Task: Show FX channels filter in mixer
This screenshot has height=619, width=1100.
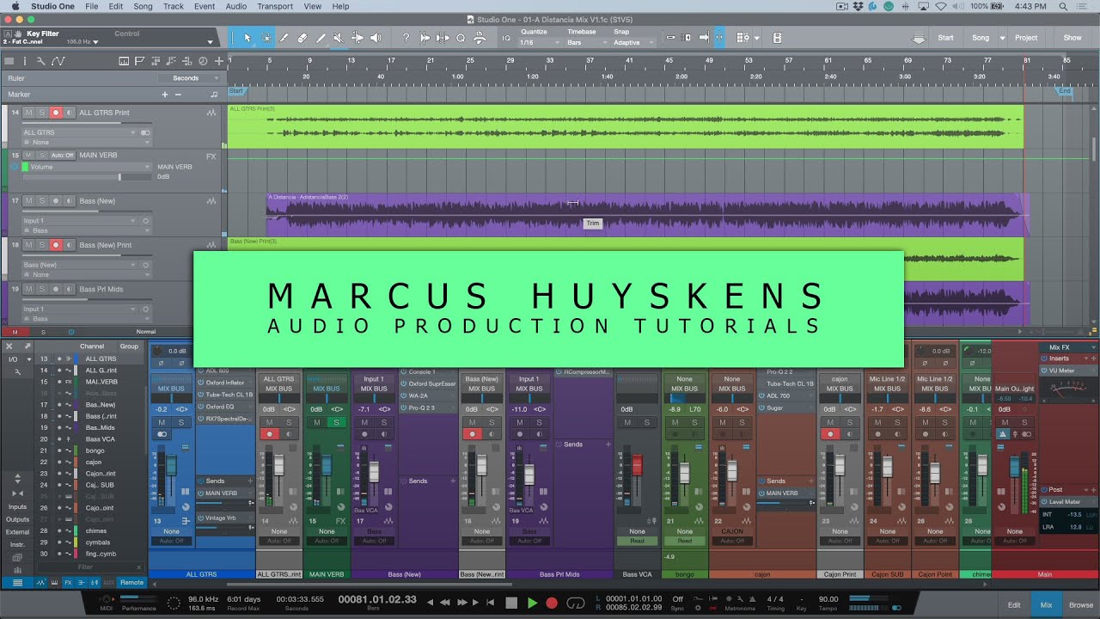Action: coord(68,582)
